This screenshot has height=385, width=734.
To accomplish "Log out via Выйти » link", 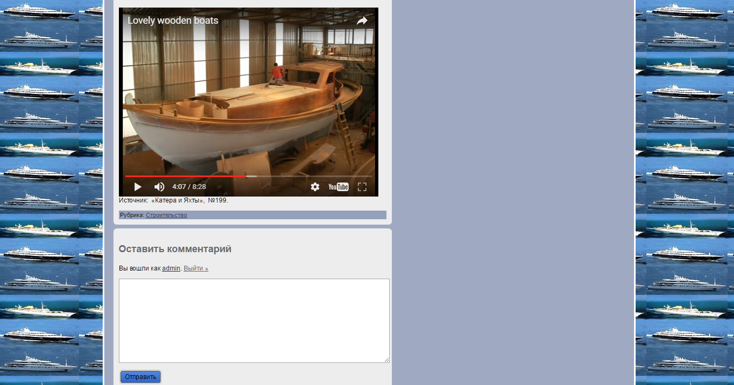I will coord(196,268).
